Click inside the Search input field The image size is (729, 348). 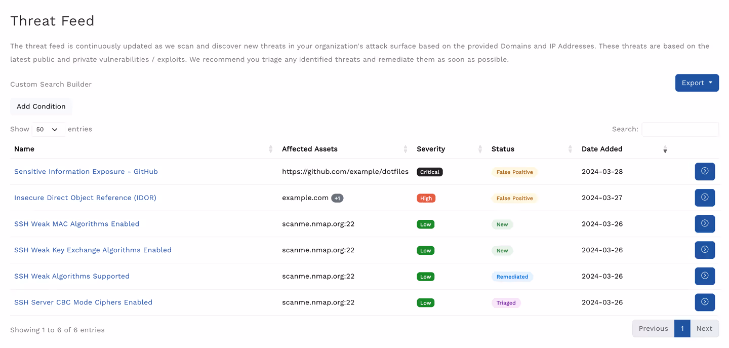pos(680,129)
